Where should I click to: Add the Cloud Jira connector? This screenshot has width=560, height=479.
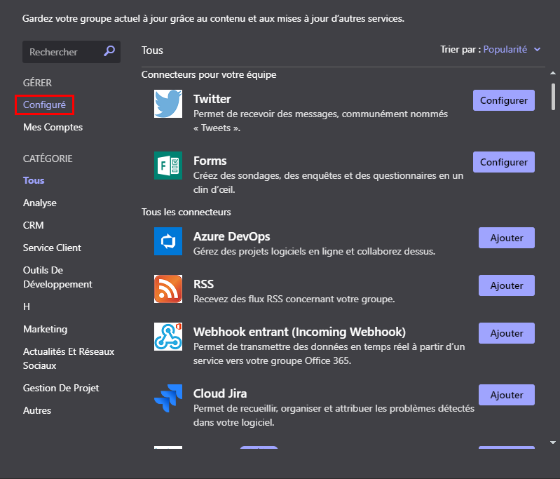(507, 395)
